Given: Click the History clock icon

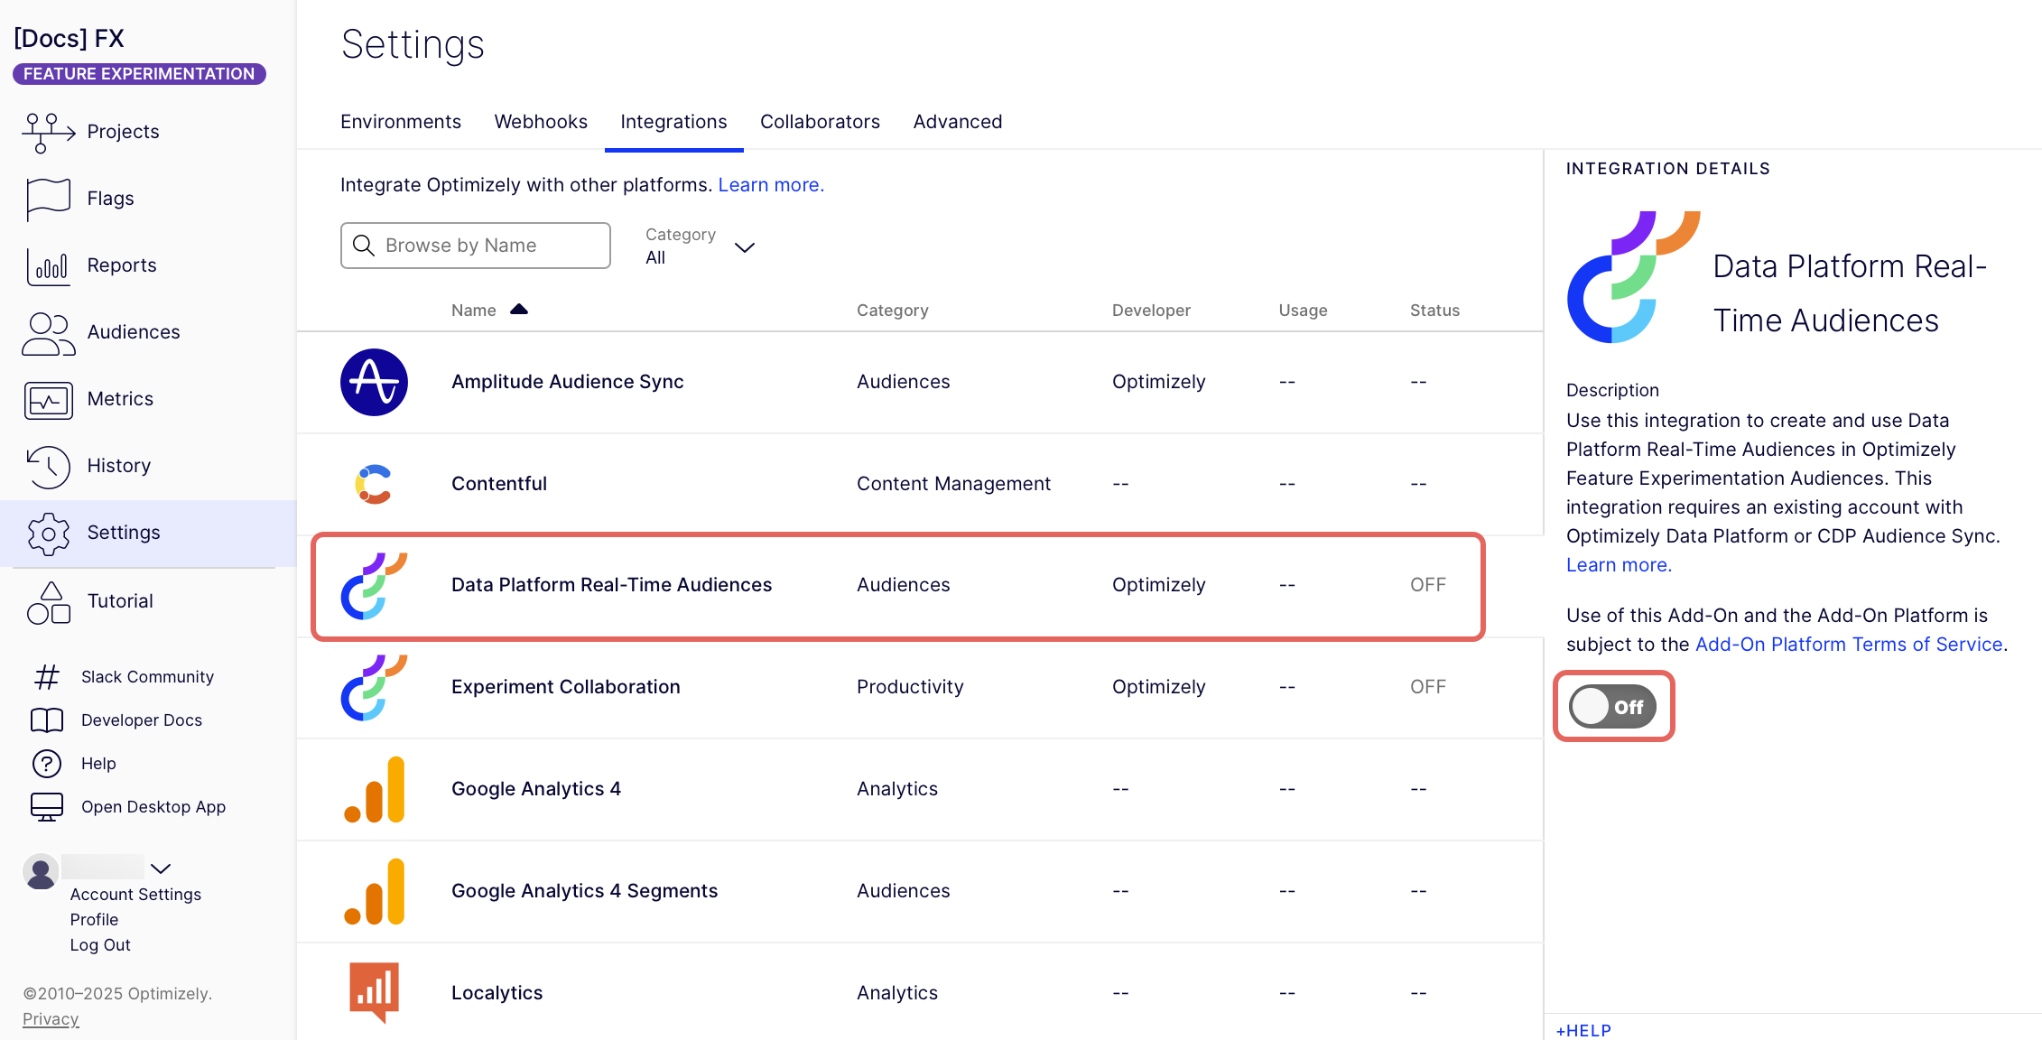Looking at the screenshot, I should 48,466.
